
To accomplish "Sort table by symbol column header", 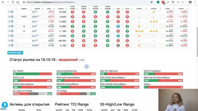I will point(37,9).
